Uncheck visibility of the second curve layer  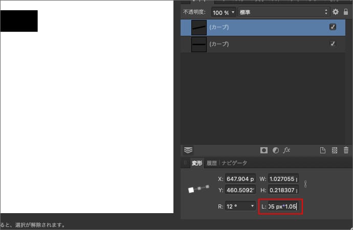click(x=333, y=44)
